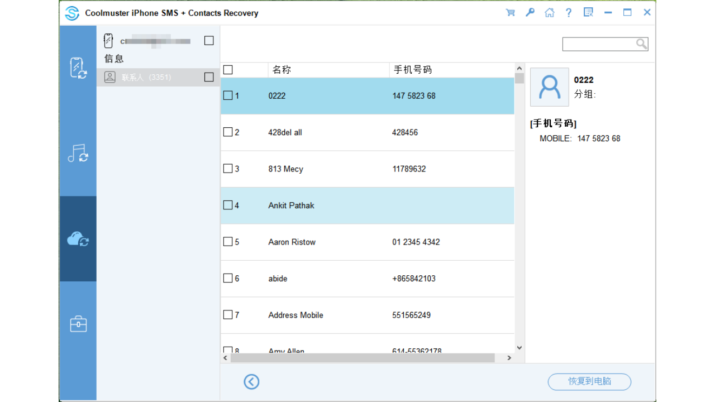
Task: Click the registration key icon
Action: click(x=530, y=12)
